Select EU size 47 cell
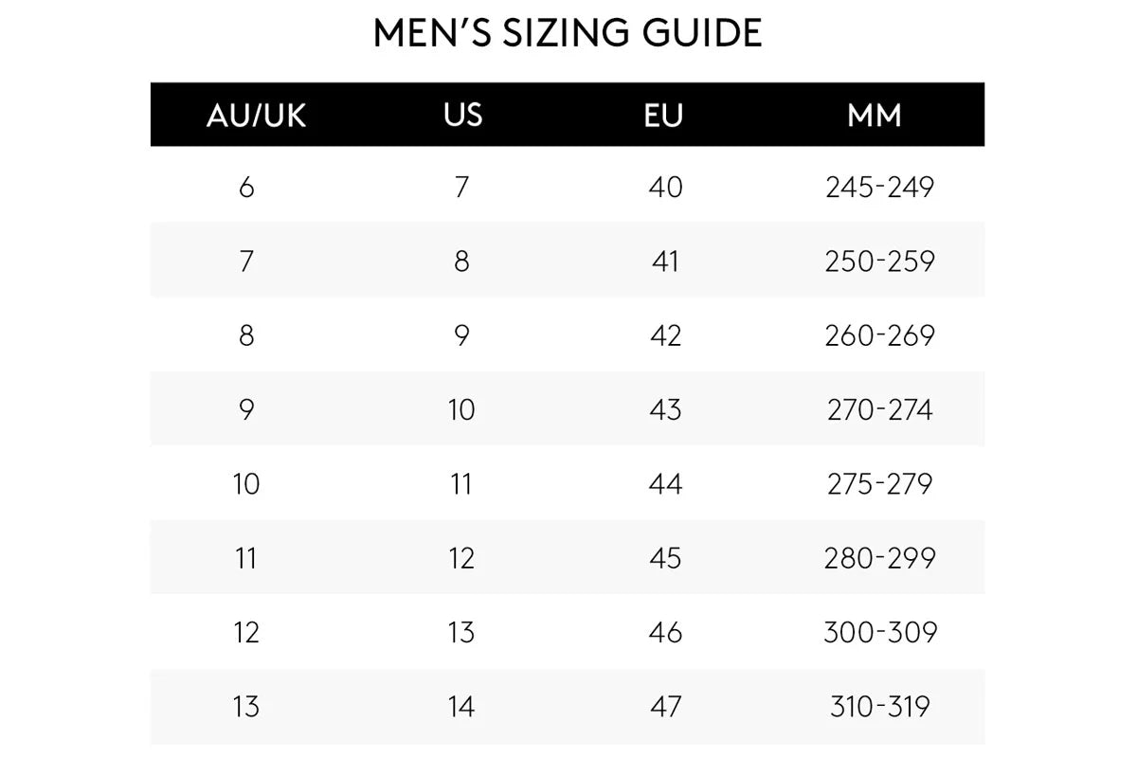 665,707
